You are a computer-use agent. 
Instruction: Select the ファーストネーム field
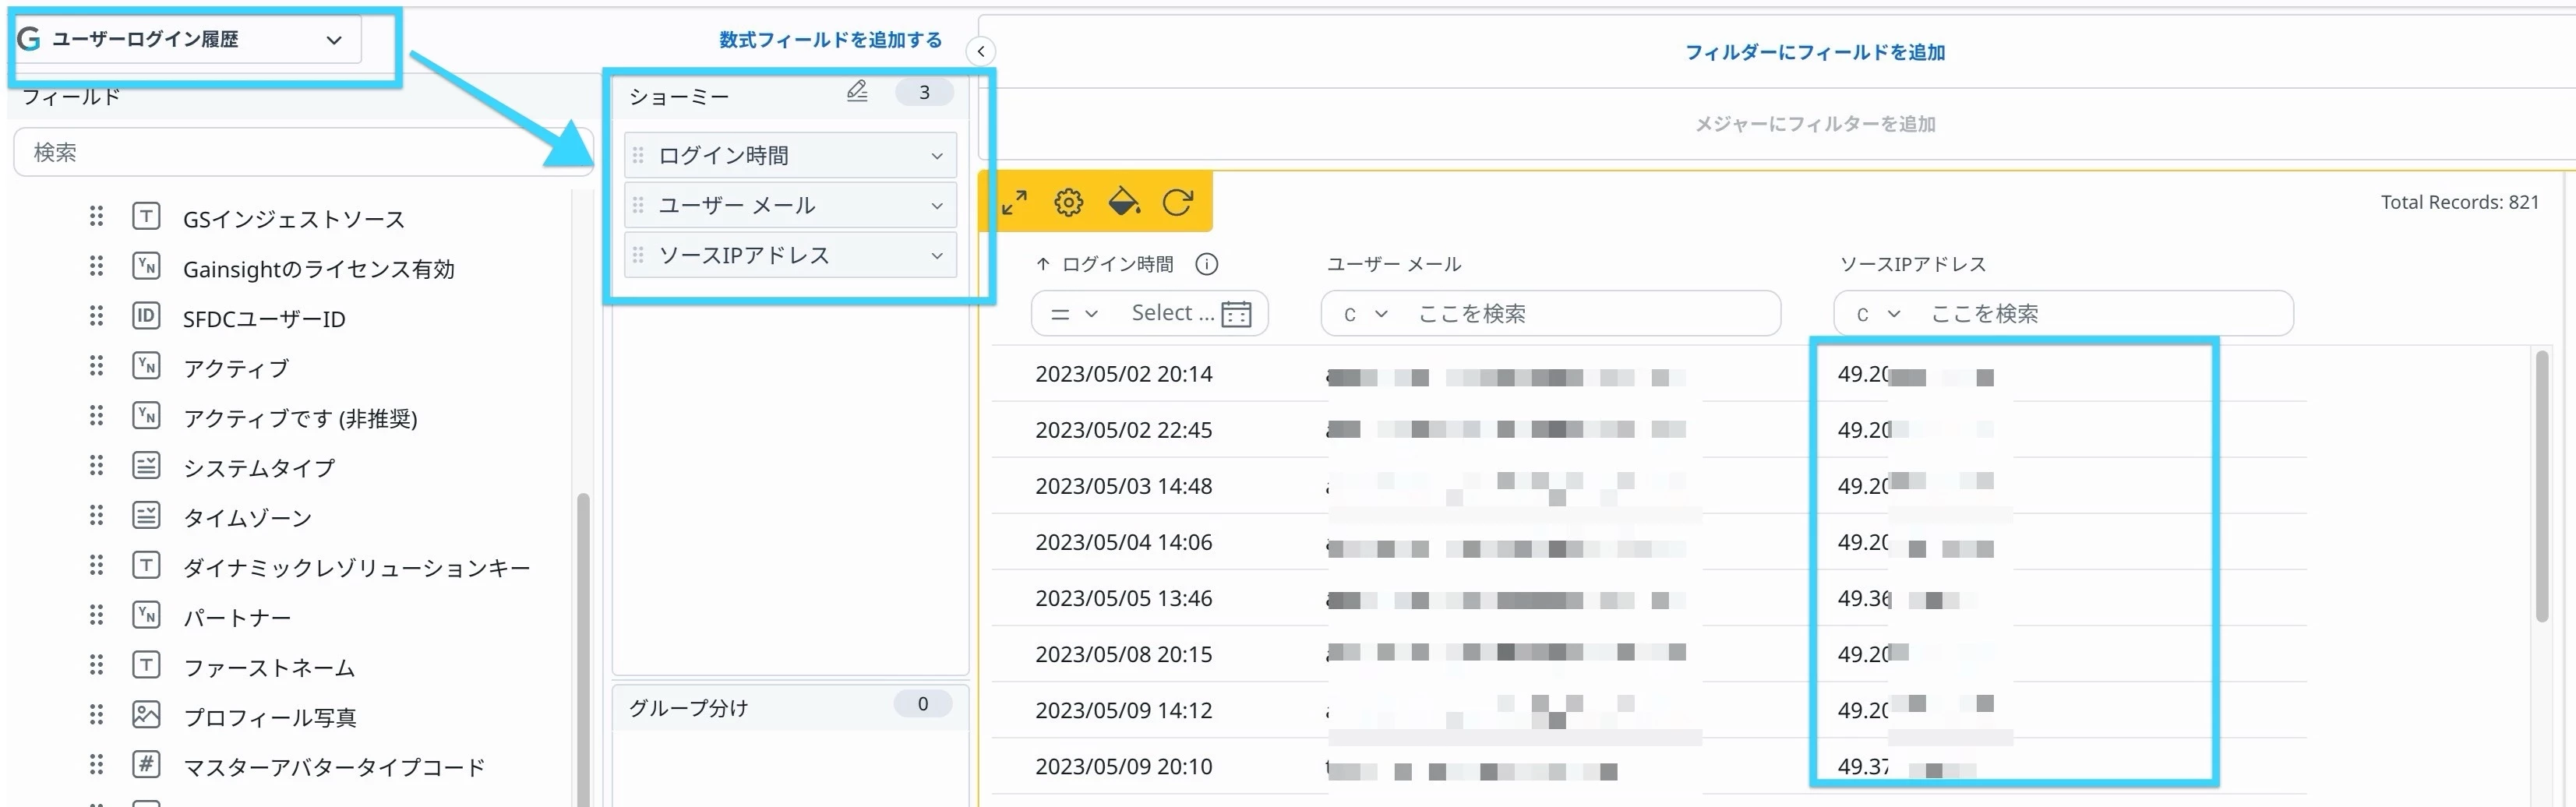(x=269, y=668)
